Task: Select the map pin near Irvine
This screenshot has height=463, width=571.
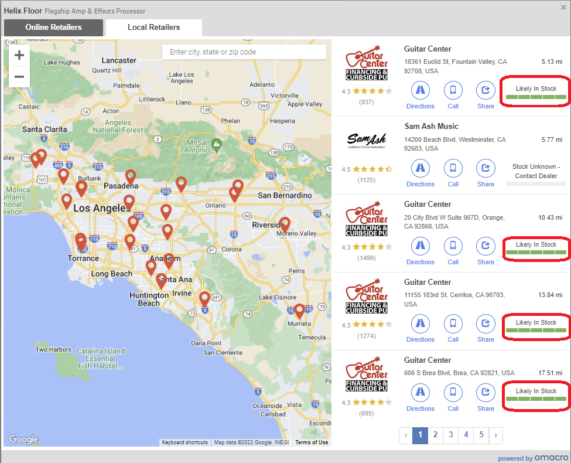Action: (x=204, y=298)
